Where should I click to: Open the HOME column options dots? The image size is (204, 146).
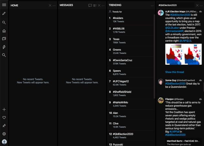(x=54, y=6)
